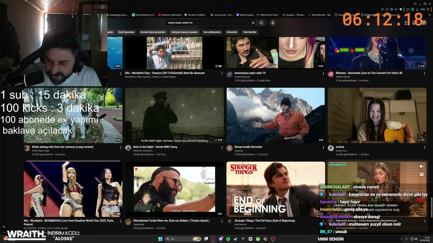Select the 'Evcil hayvanlar' filter chip
Screen dimensions: 433x243
click(127, 32)
